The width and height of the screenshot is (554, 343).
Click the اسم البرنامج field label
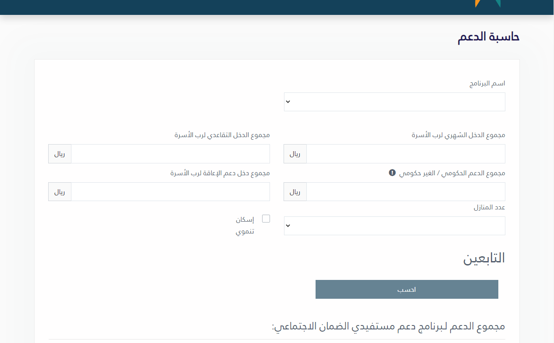(x=487, y=83)
